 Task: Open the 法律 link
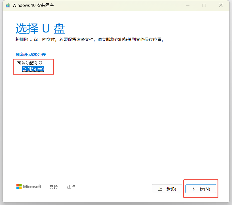[71, 187]
